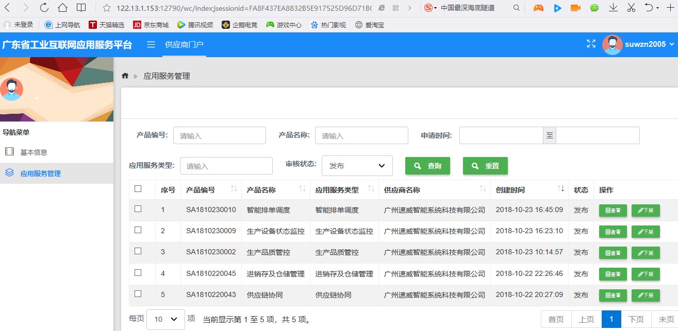Click the 重置 reset button
The width and height of the screenshot is (678, 331).
[x=485, y=166]
